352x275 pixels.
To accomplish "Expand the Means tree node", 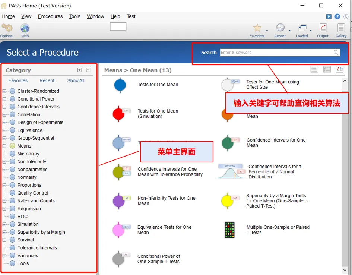I will pos(4,146).
